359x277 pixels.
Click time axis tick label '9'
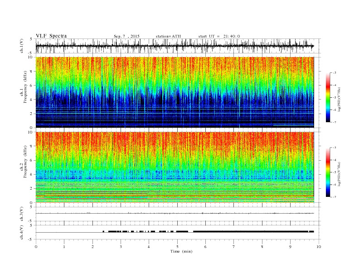(x=290, y=247)
